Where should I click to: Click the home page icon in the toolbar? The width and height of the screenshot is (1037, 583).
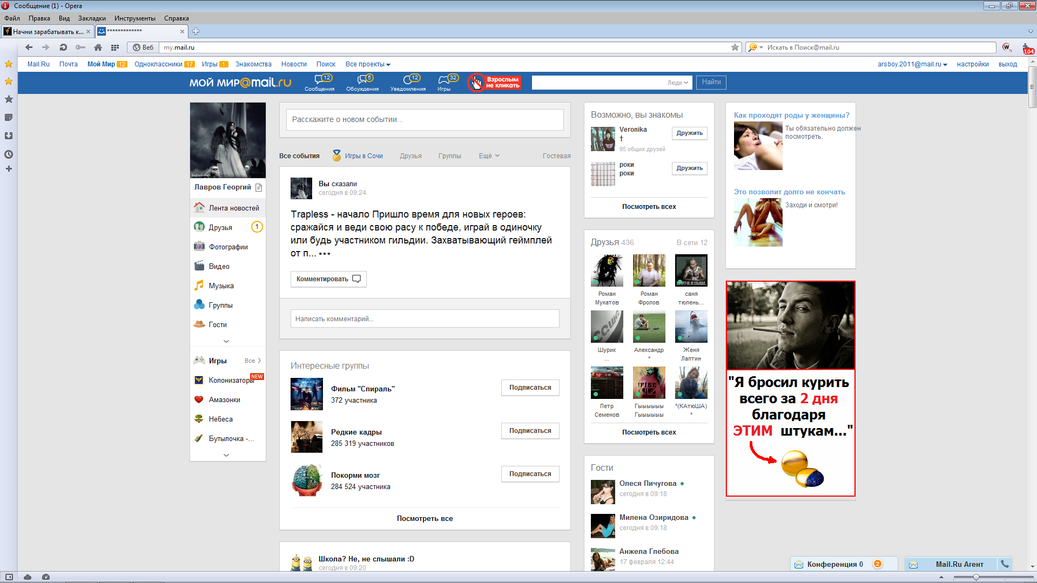click(98, 48)
